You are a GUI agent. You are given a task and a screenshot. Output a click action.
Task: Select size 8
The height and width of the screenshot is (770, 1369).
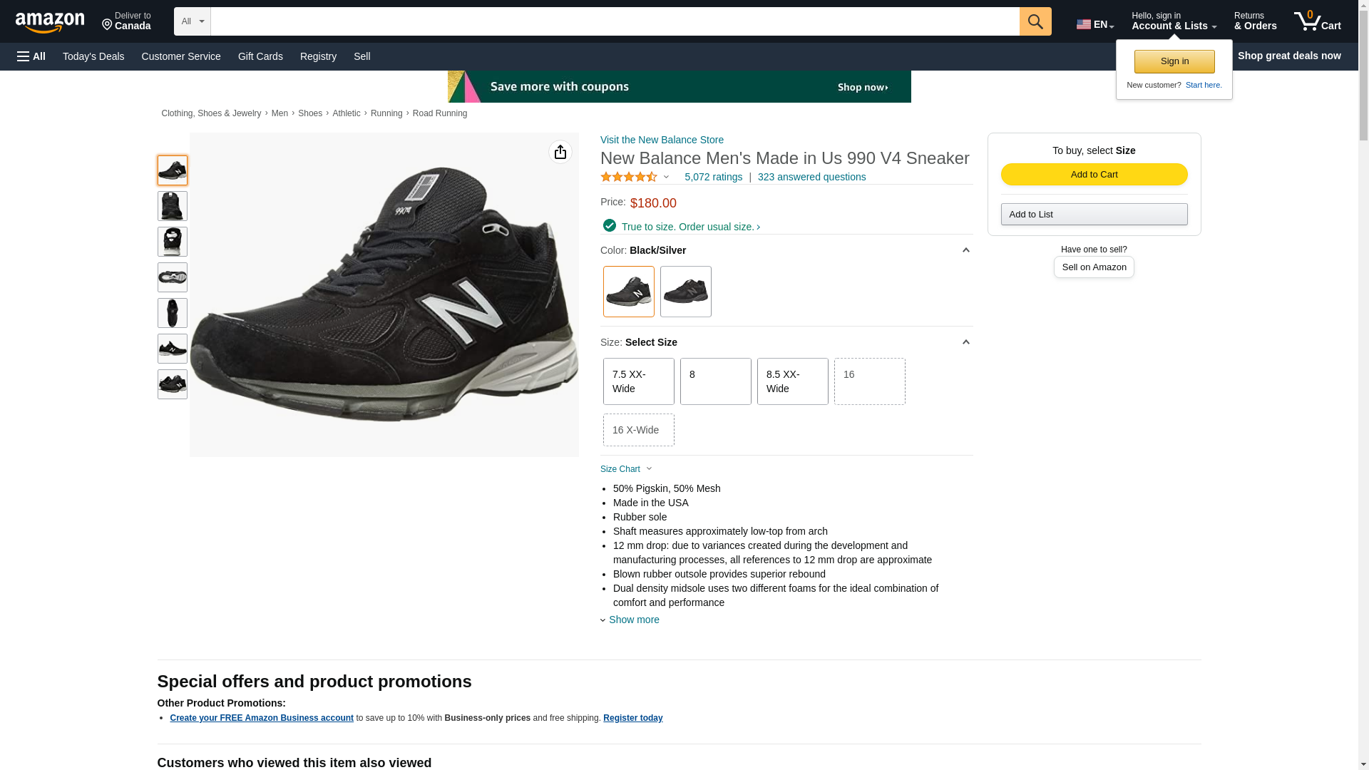click(715, 381)
